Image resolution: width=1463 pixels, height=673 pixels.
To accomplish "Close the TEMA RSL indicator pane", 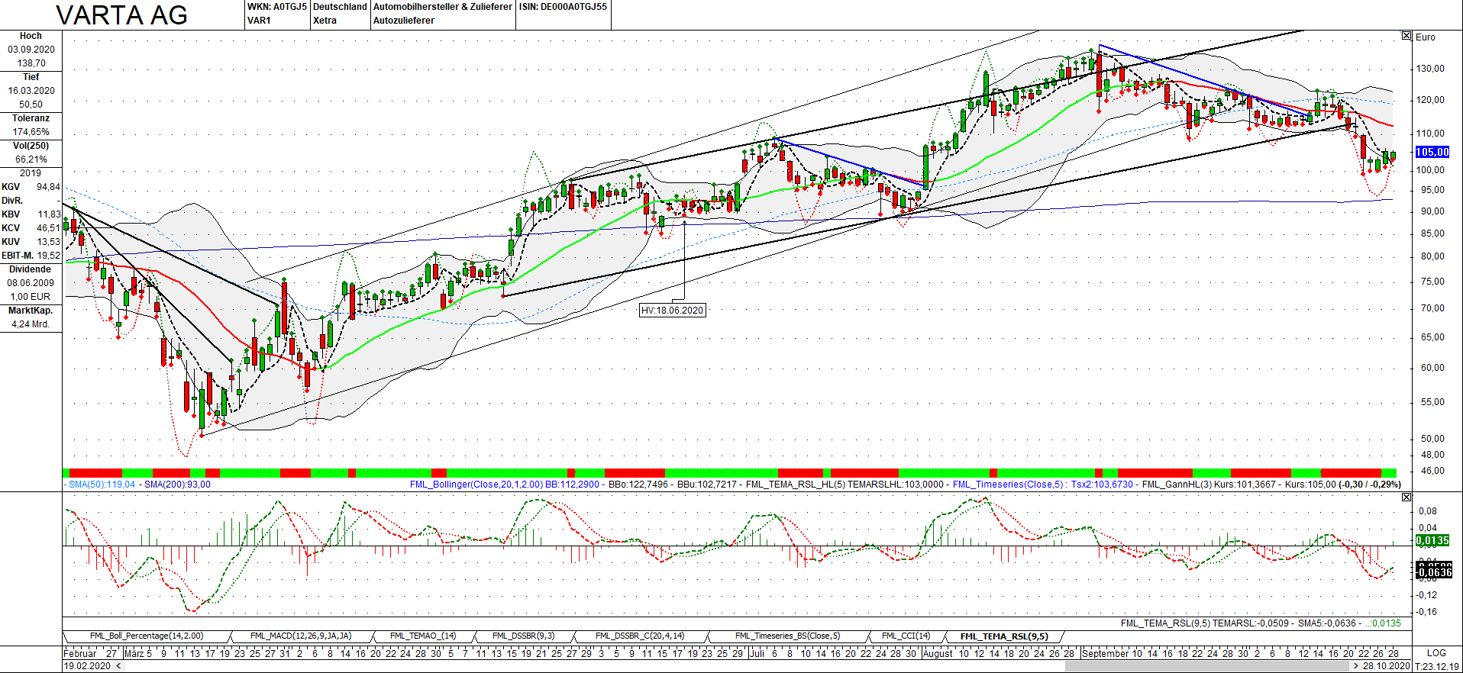I will point(1406,497).
